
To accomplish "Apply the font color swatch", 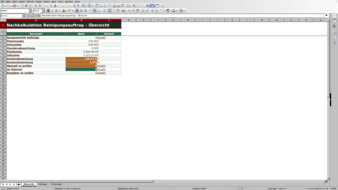I will [64, 11].
